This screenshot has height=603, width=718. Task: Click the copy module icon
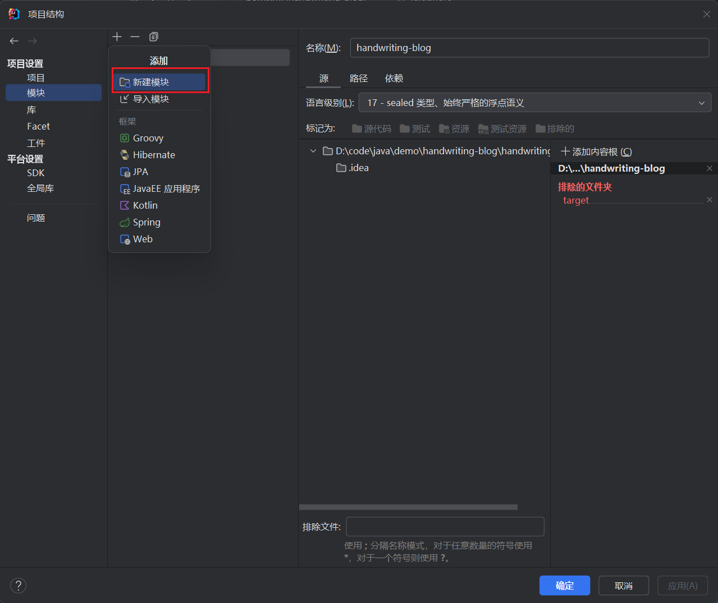[153, 36]
